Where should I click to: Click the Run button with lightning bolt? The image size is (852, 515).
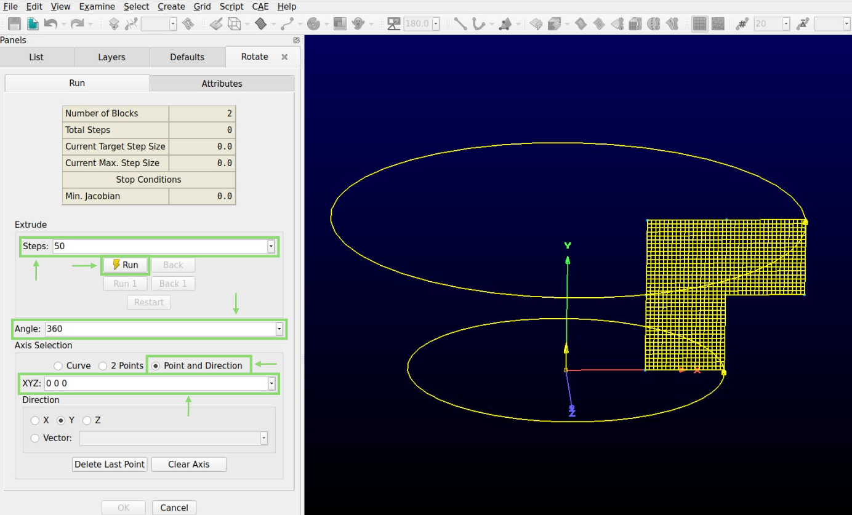[x=126, y=265]
